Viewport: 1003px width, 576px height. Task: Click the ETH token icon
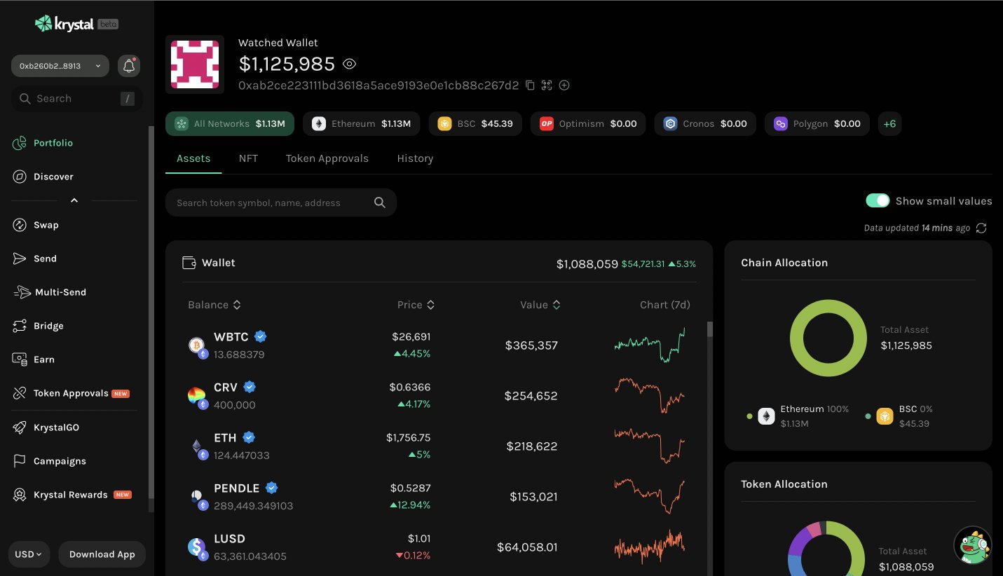tap(196, 446)
